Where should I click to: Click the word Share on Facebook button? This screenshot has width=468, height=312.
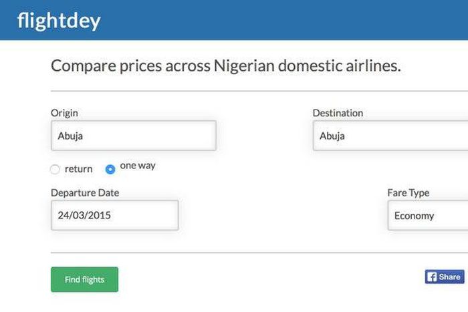(450, 277)
